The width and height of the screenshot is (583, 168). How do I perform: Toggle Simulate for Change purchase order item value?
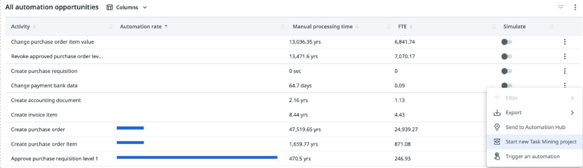pos(507,42)
